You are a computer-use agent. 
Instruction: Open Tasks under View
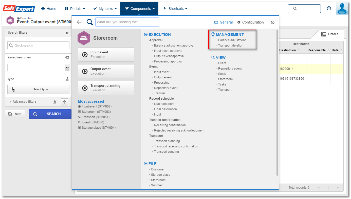click(222, 84)
